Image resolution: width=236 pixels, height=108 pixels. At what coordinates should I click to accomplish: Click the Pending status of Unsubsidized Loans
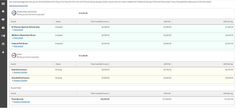click(x=58, y=78)
